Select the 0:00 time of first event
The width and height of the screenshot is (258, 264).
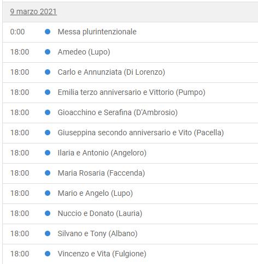17,32
